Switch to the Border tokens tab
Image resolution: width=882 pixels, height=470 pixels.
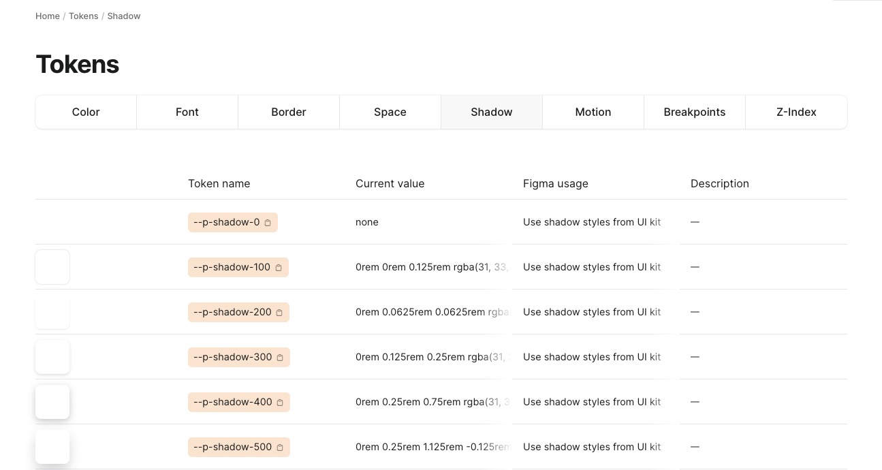tap(288, 112)
